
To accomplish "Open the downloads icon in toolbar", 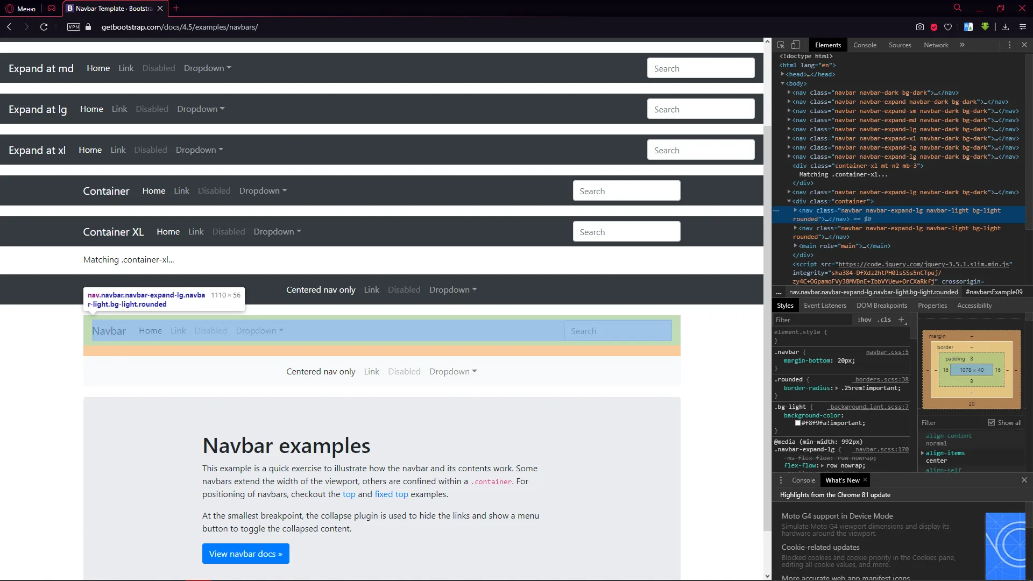I will click(1005, 27).
